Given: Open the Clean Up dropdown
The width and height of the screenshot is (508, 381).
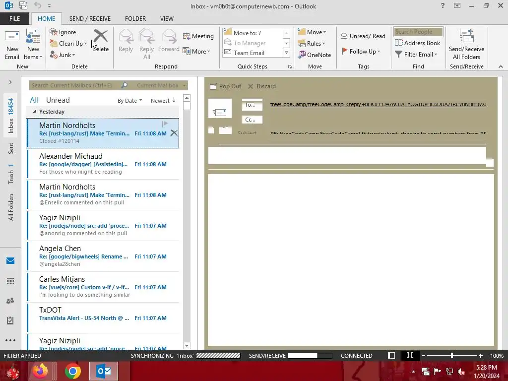Looking at the screenshot, I should click(x=68, y=44).
